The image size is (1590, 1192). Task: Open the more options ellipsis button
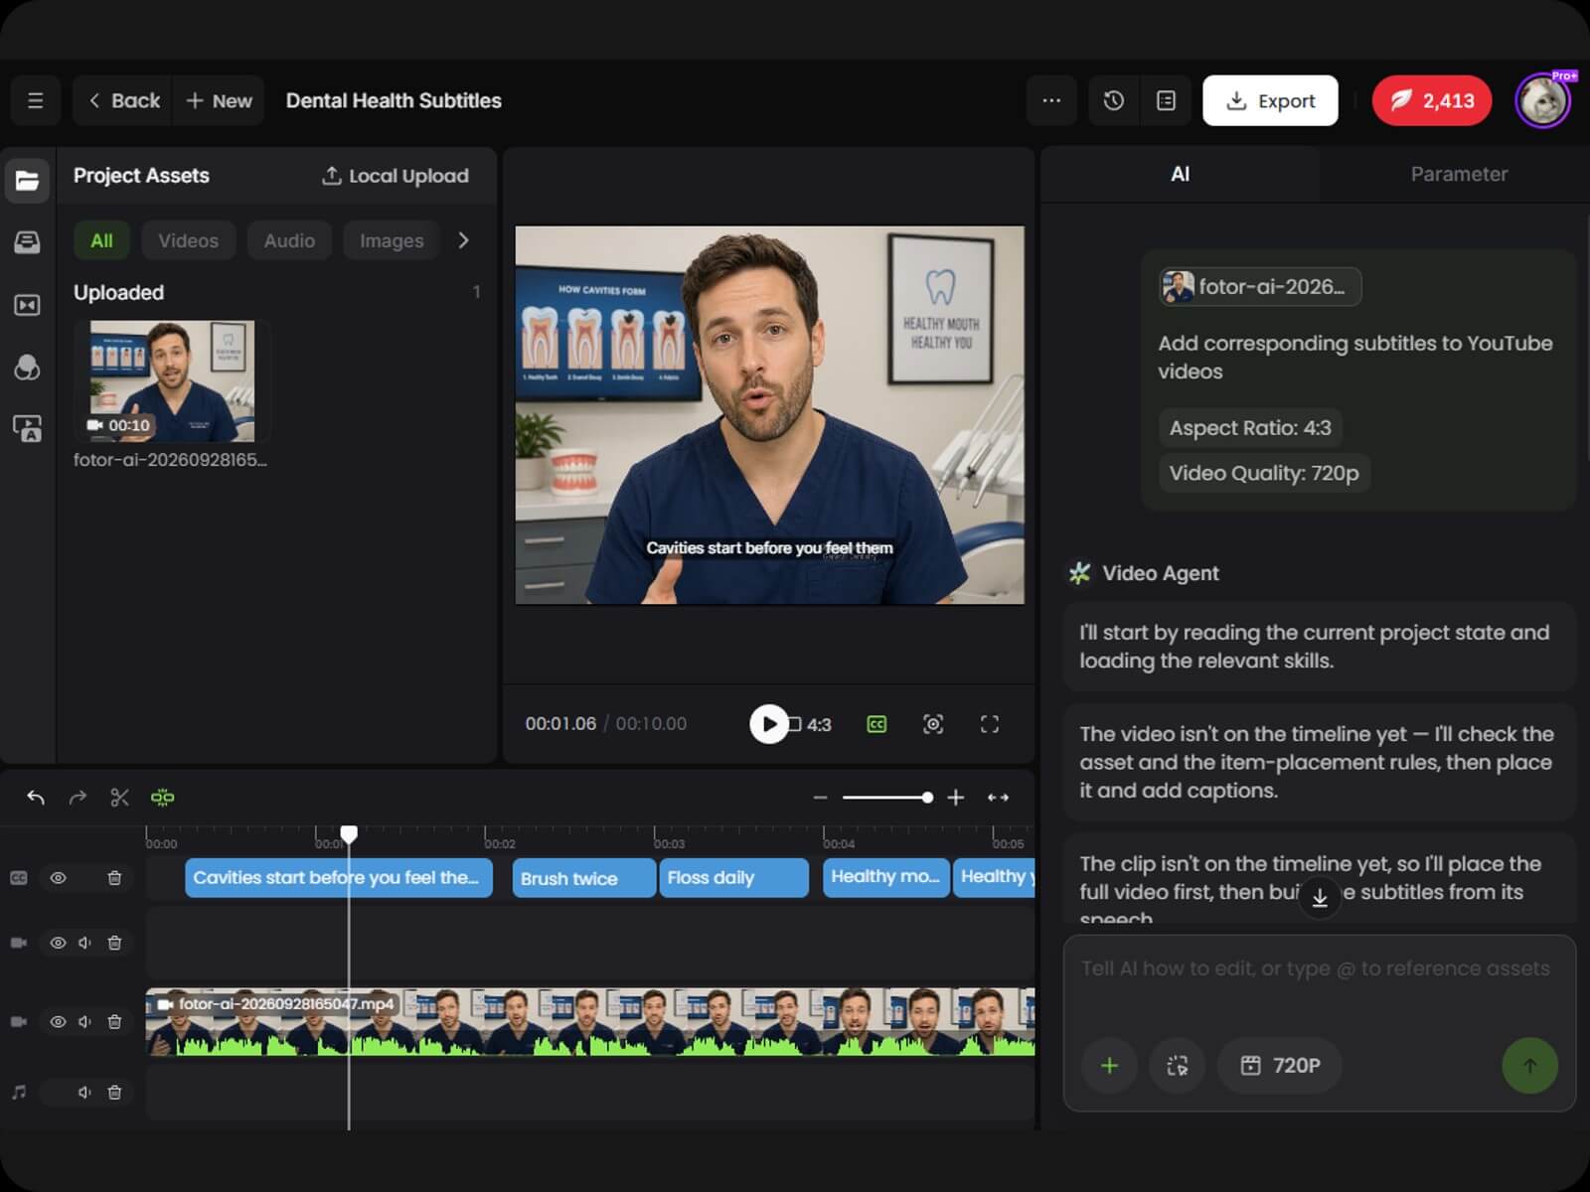(x=1051, y=100)
